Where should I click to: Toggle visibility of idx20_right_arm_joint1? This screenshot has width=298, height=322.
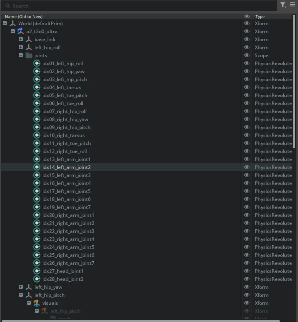247,215
